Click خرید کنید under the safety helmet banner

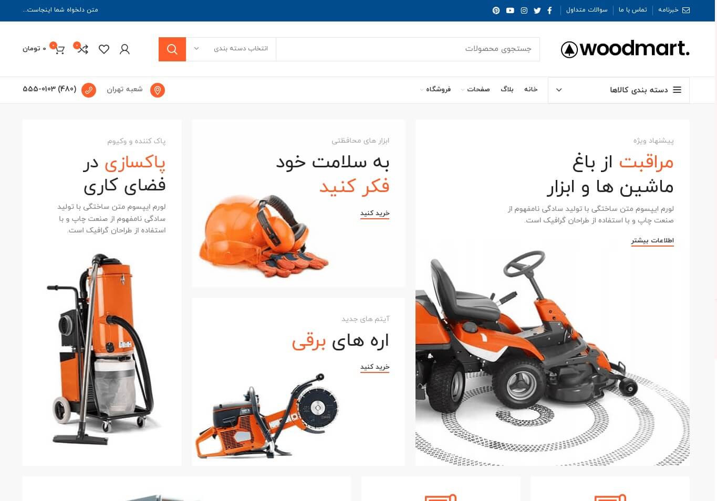pos(375,214)
